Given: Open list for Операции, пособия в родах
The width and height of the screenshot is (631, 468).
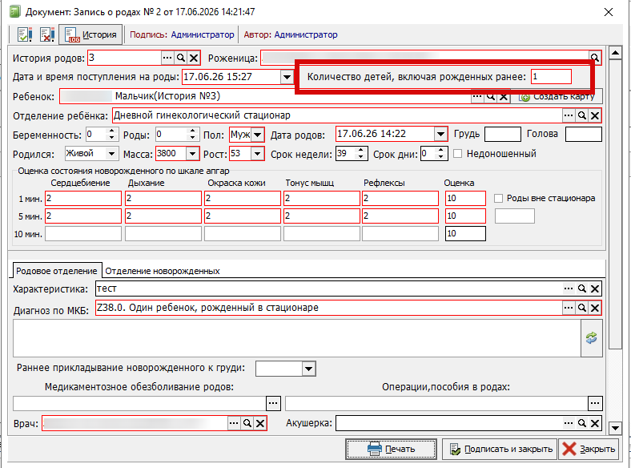Looking at the screenshot, I should 595,403.
